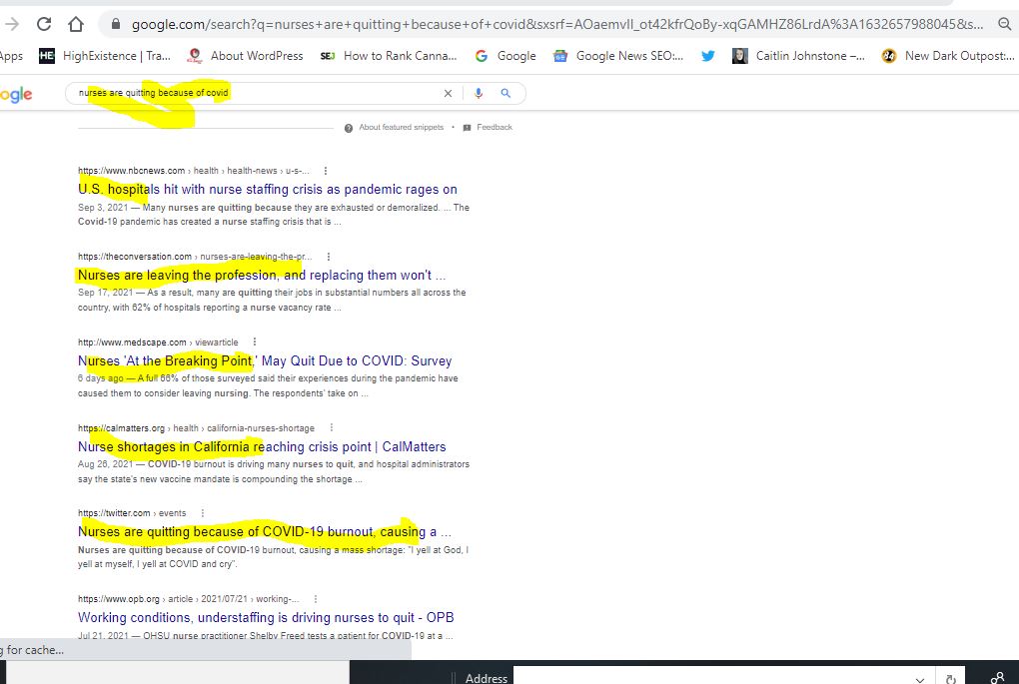Viewport: 1019px width, 684px height.
Task: Start voice search with microphone icon
Action: (479, 93)
